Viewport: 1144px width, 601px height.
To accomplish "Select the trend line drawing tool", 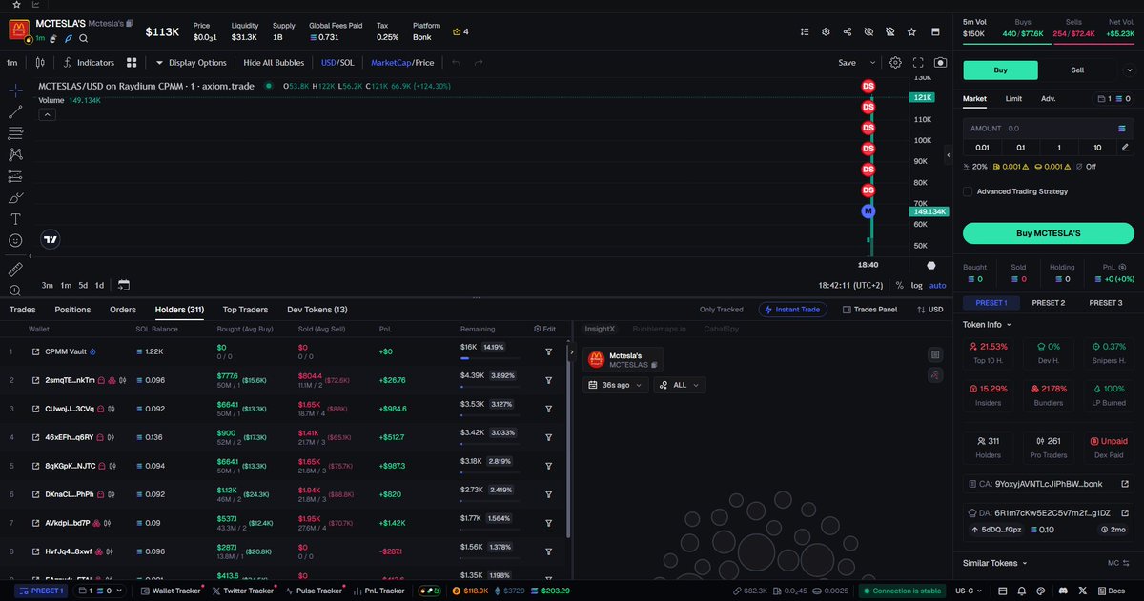I will [15, 111].
